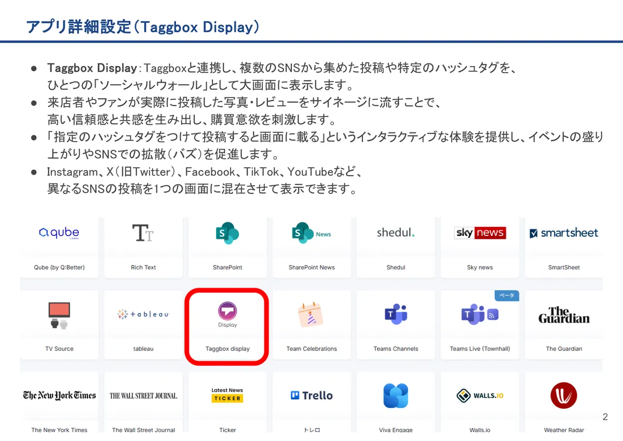Image resolution: width=623 pixels, height=441 pixels.
Task: Click the "Teams Channels" card label
Action: (x=396, y=349)
